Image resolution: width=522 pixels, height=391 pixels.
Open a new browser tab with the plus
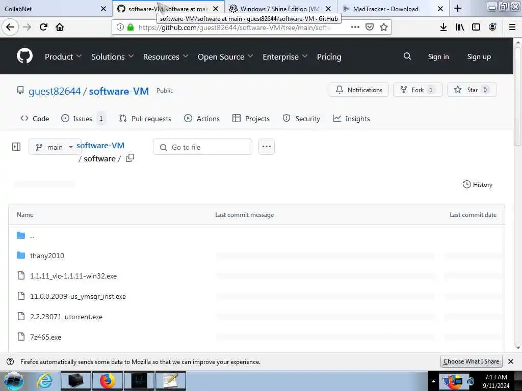(x=458, y=8)
